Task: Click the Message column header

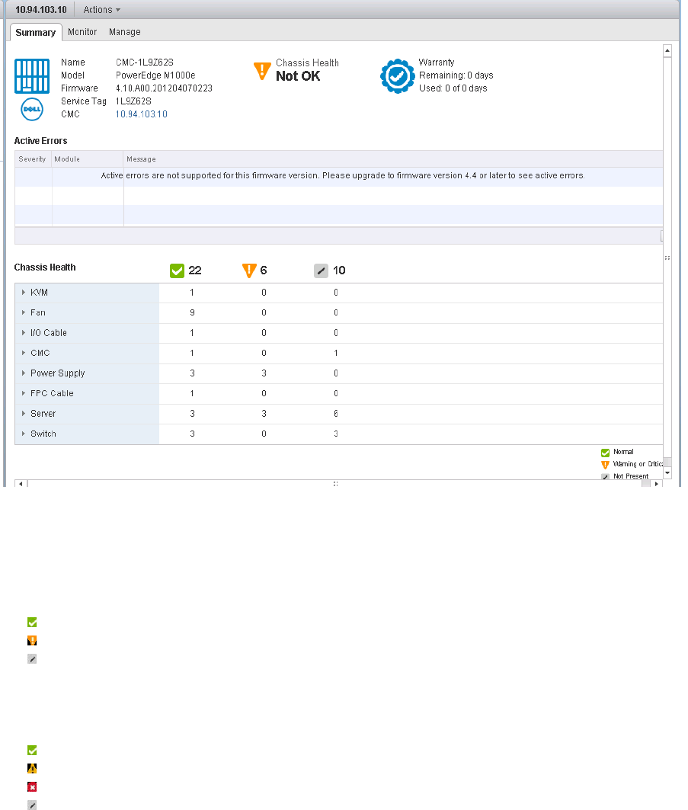Action: (x=393, y=159)
